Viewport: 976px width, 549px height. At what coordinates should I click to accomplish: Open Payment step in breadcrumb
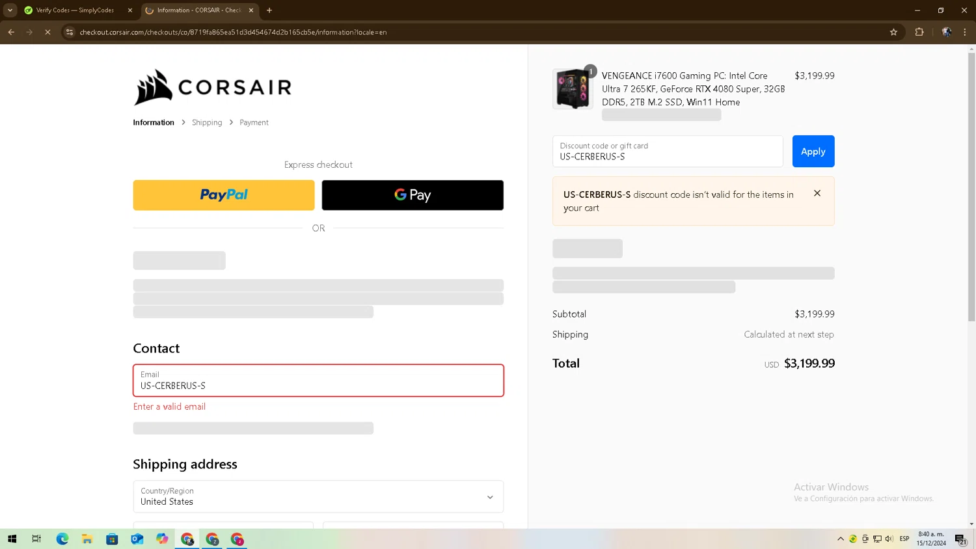click(x=254, y=122)
